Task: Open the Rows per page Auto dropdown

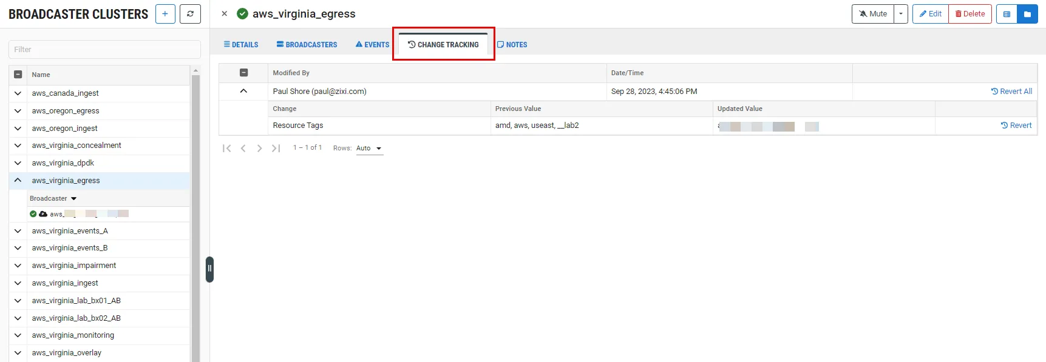Action: (x=369, y=149)
